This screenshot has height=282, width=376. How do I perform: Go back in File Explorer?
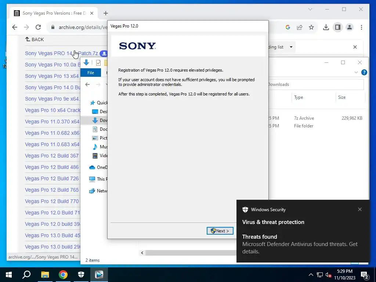[x=87, y=84]
